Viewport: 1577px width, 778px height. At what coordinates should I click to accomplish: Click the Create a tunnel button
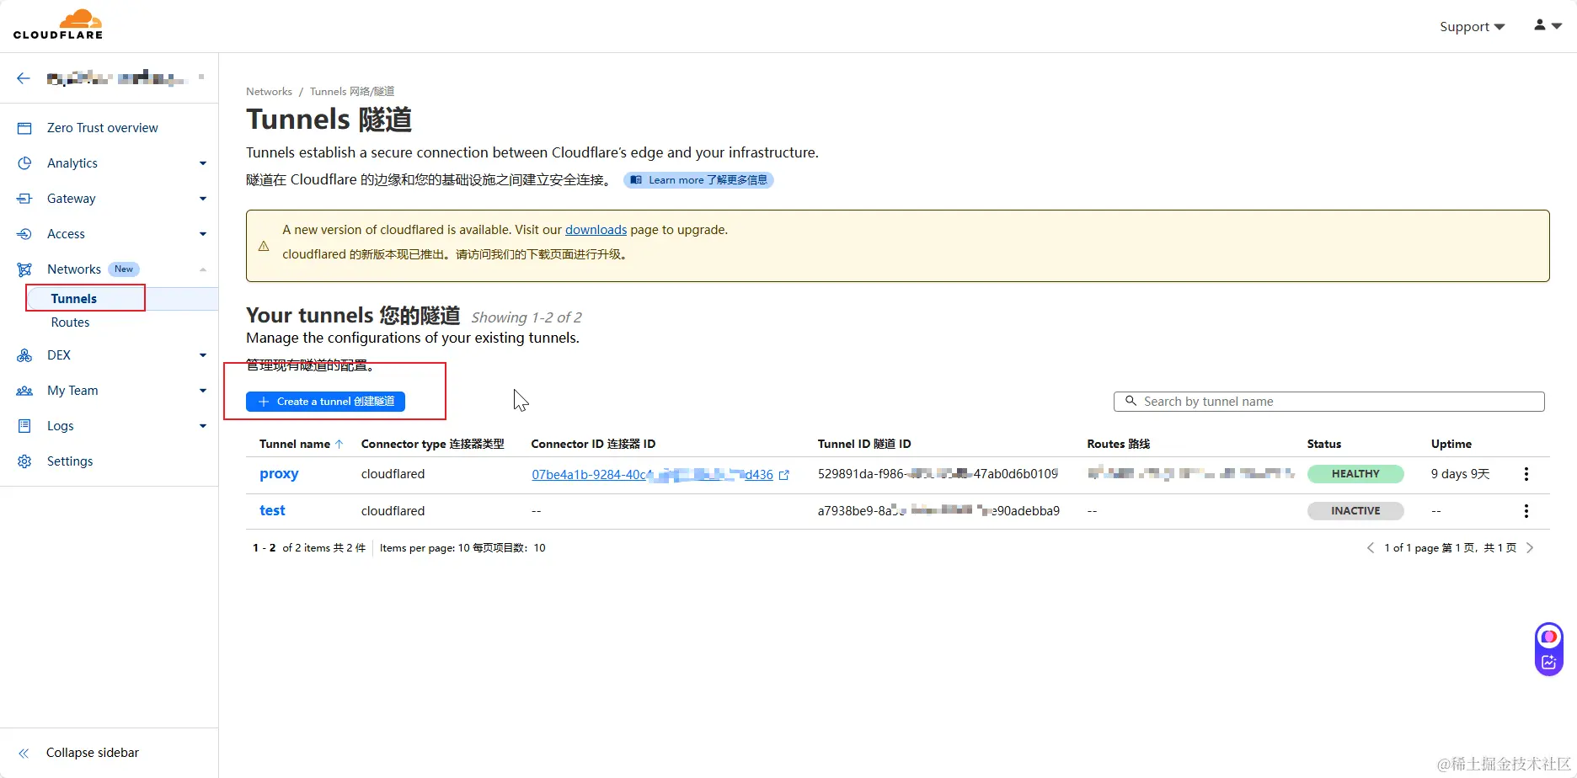(x=325, y=402)
